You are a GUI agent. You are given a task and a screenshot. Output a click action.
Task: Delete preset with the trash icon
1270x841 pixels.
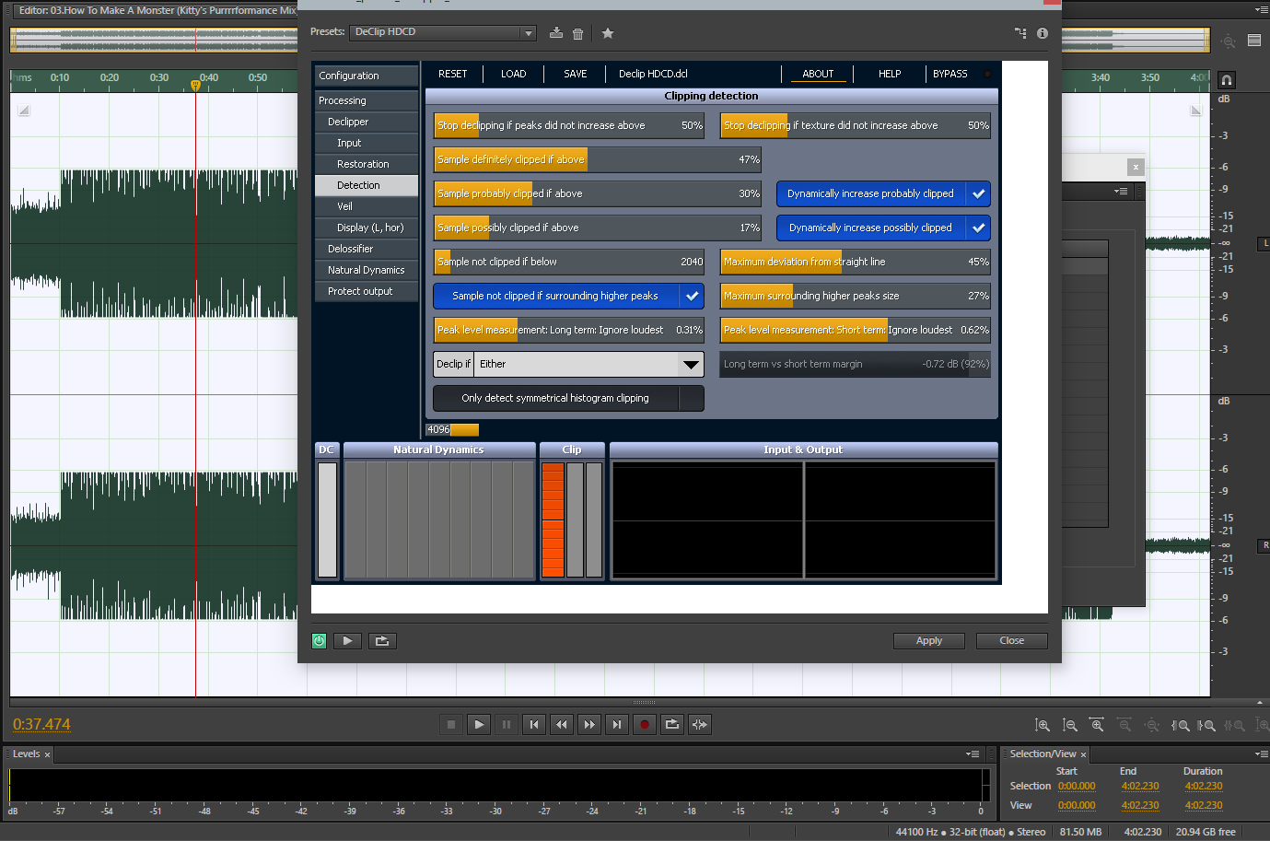[x=578, y=33]
